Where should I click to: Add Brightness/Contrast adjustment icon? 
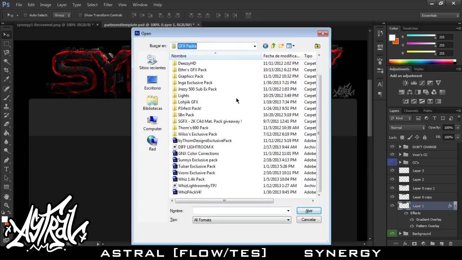405,83
